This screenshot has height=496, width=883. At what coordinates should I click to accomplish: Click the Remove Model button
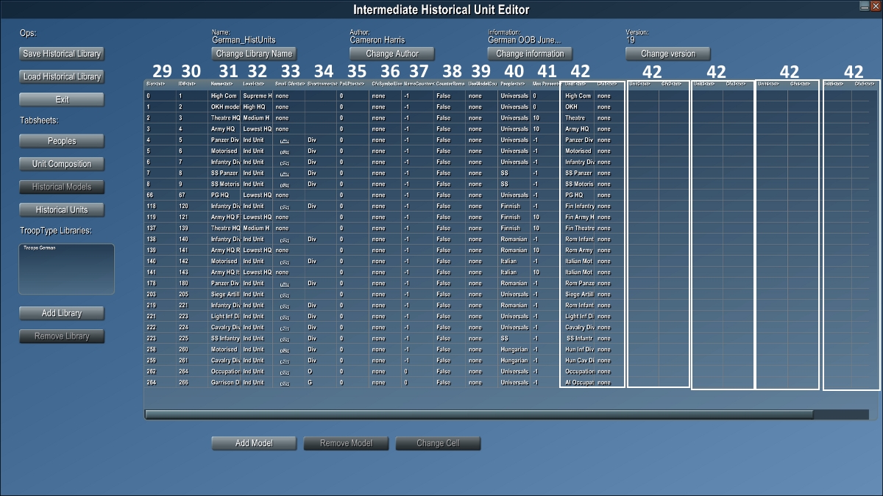click(346, 443)
